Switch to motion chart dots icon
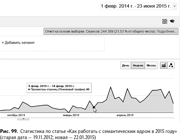The height and width of the screenshot is (140, 180). pyautogui.click(x=171, y=65)
